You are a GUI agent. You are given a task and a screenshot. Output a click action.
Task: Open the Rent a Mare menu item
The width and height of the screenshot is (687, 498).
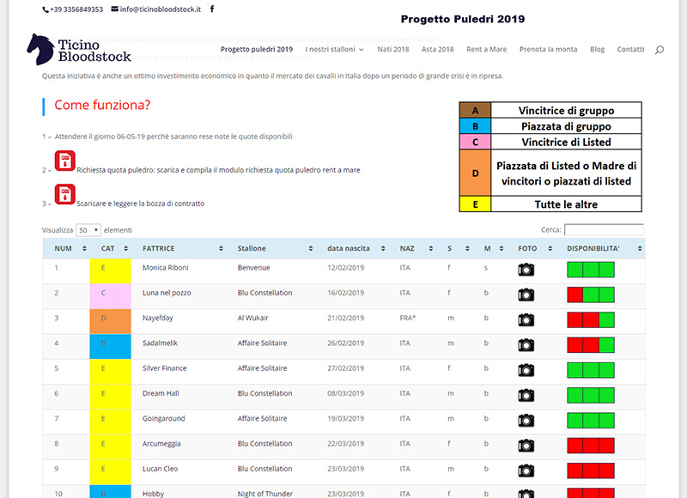pyautogui.click(x=486, y=50)
